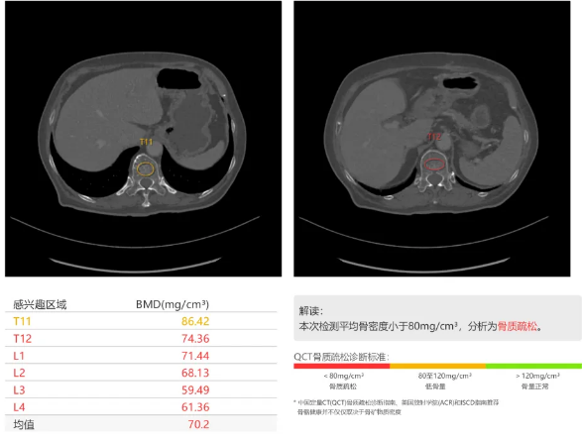Image resolution: width=582 pixels, height=440 pixels.
Task: Click the orange low bone mass bar segment
Action: coord(437,366)
